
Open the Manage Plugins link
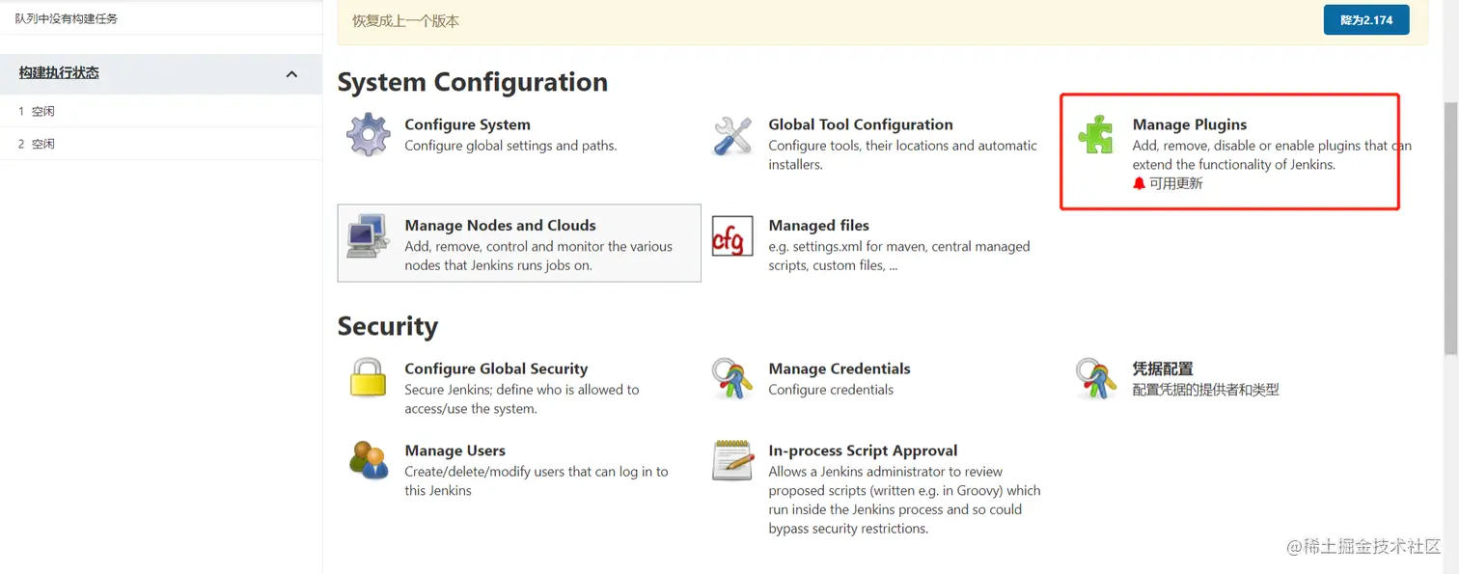point(1189,124)
